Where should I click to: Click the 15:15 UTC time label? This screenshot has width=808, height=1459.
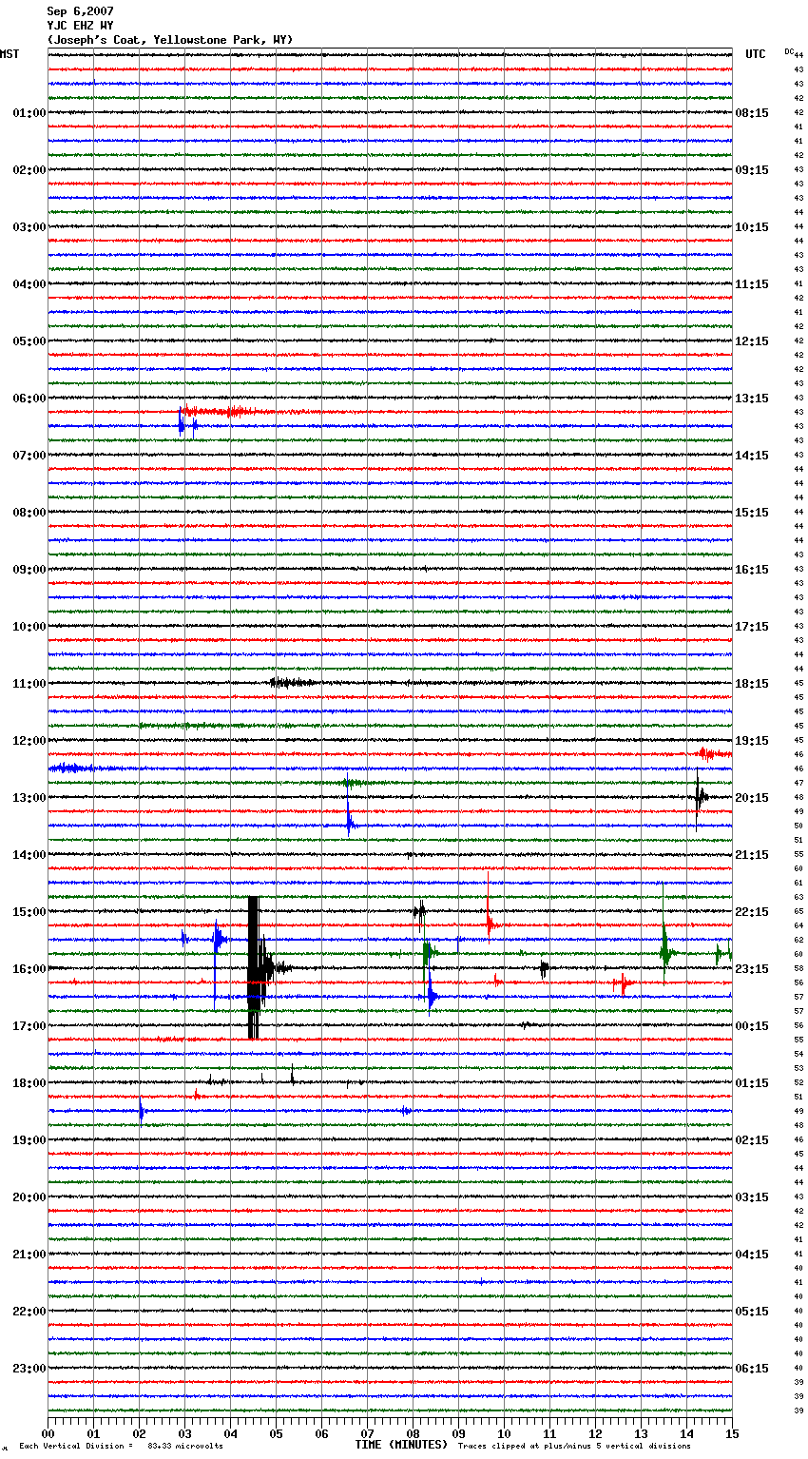pos(752,513)
